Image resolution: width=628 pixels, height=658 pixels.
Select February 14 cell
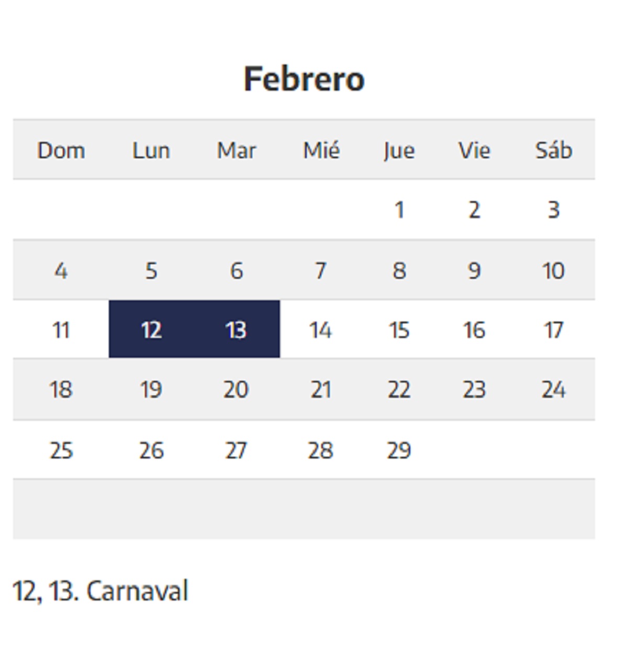click(320, 330)
